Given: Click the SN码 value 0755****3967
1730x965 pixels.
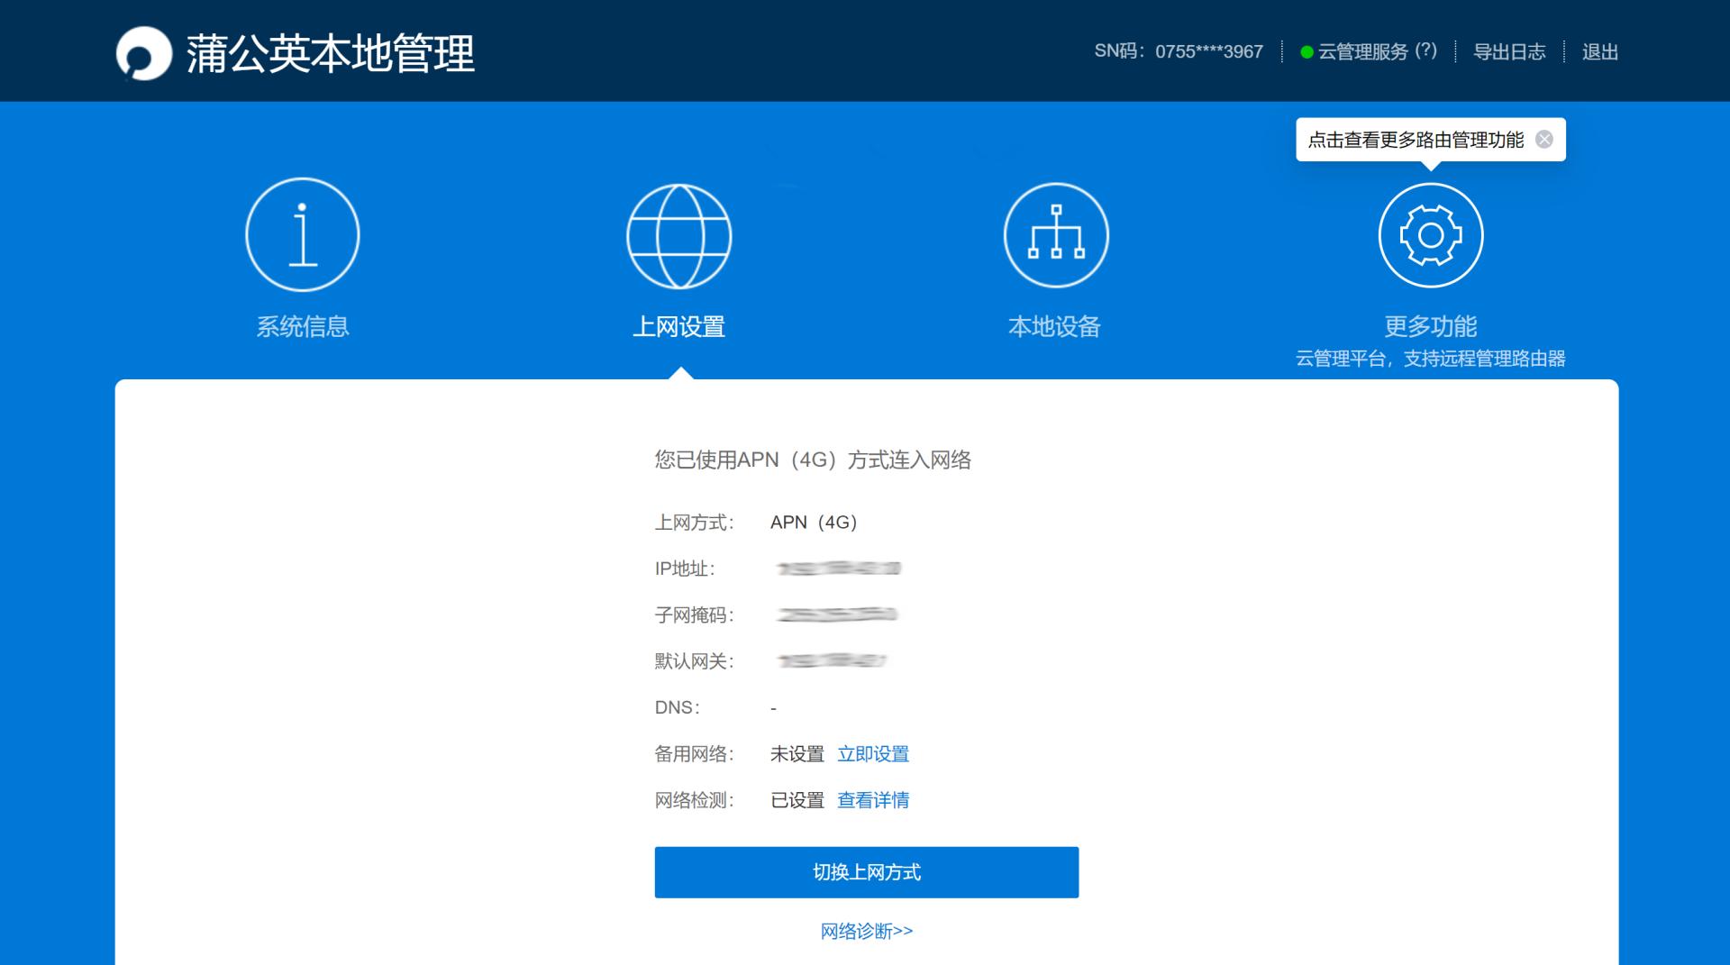Looking at the screenshot, I should (1208, 51).
